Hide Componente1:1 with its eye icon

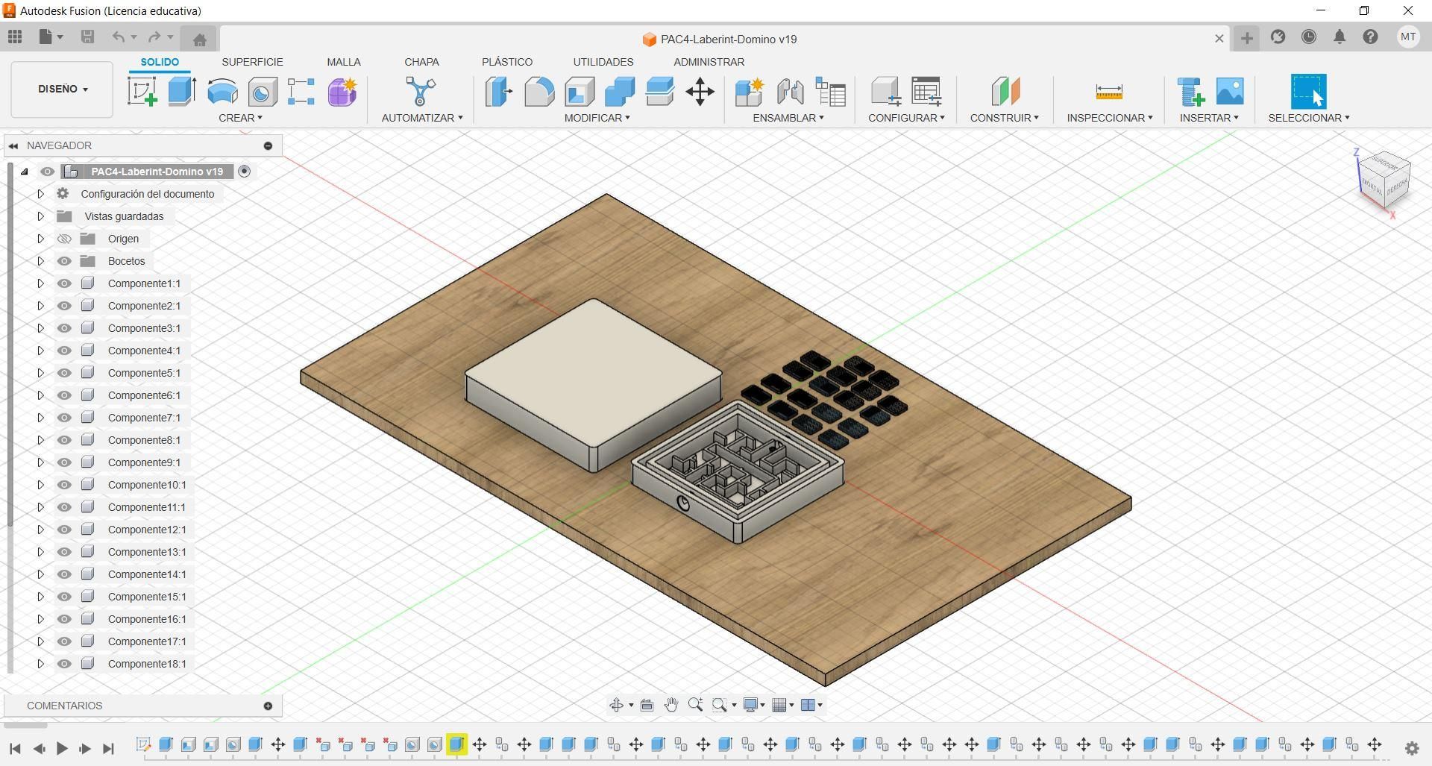(64, 283)
